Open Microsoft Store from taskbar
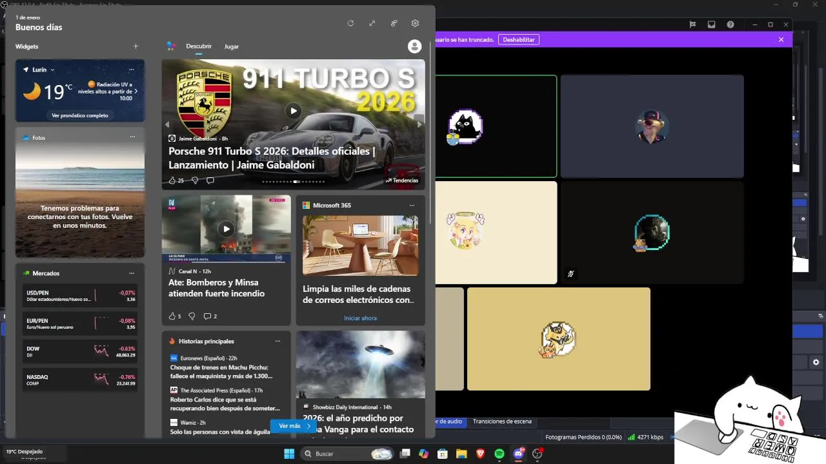 pos(443,454)
